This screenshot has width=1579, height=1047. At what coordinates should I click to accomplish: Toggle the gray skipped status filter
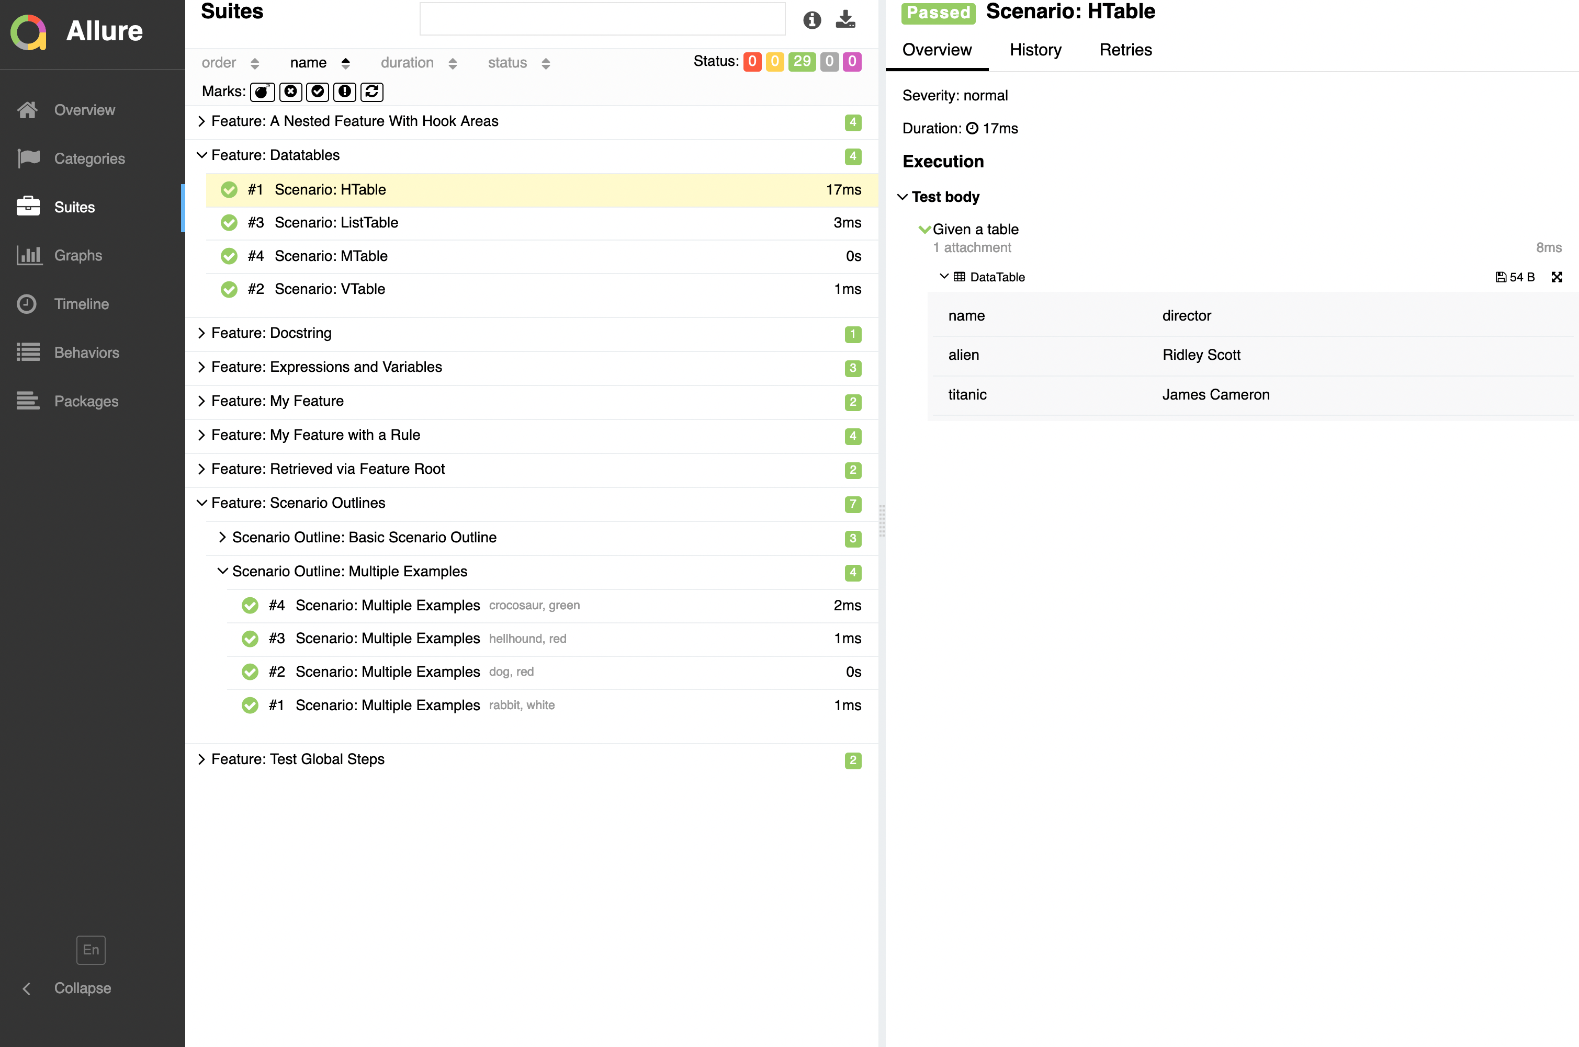tap(829, 61)
